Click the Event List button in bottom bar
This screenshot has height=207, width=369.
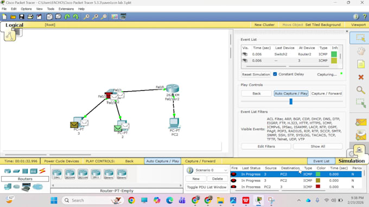(321, 161)
